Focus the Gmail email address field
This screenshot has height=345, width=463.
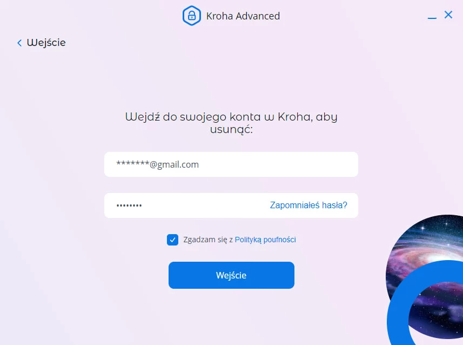(231, 164)
